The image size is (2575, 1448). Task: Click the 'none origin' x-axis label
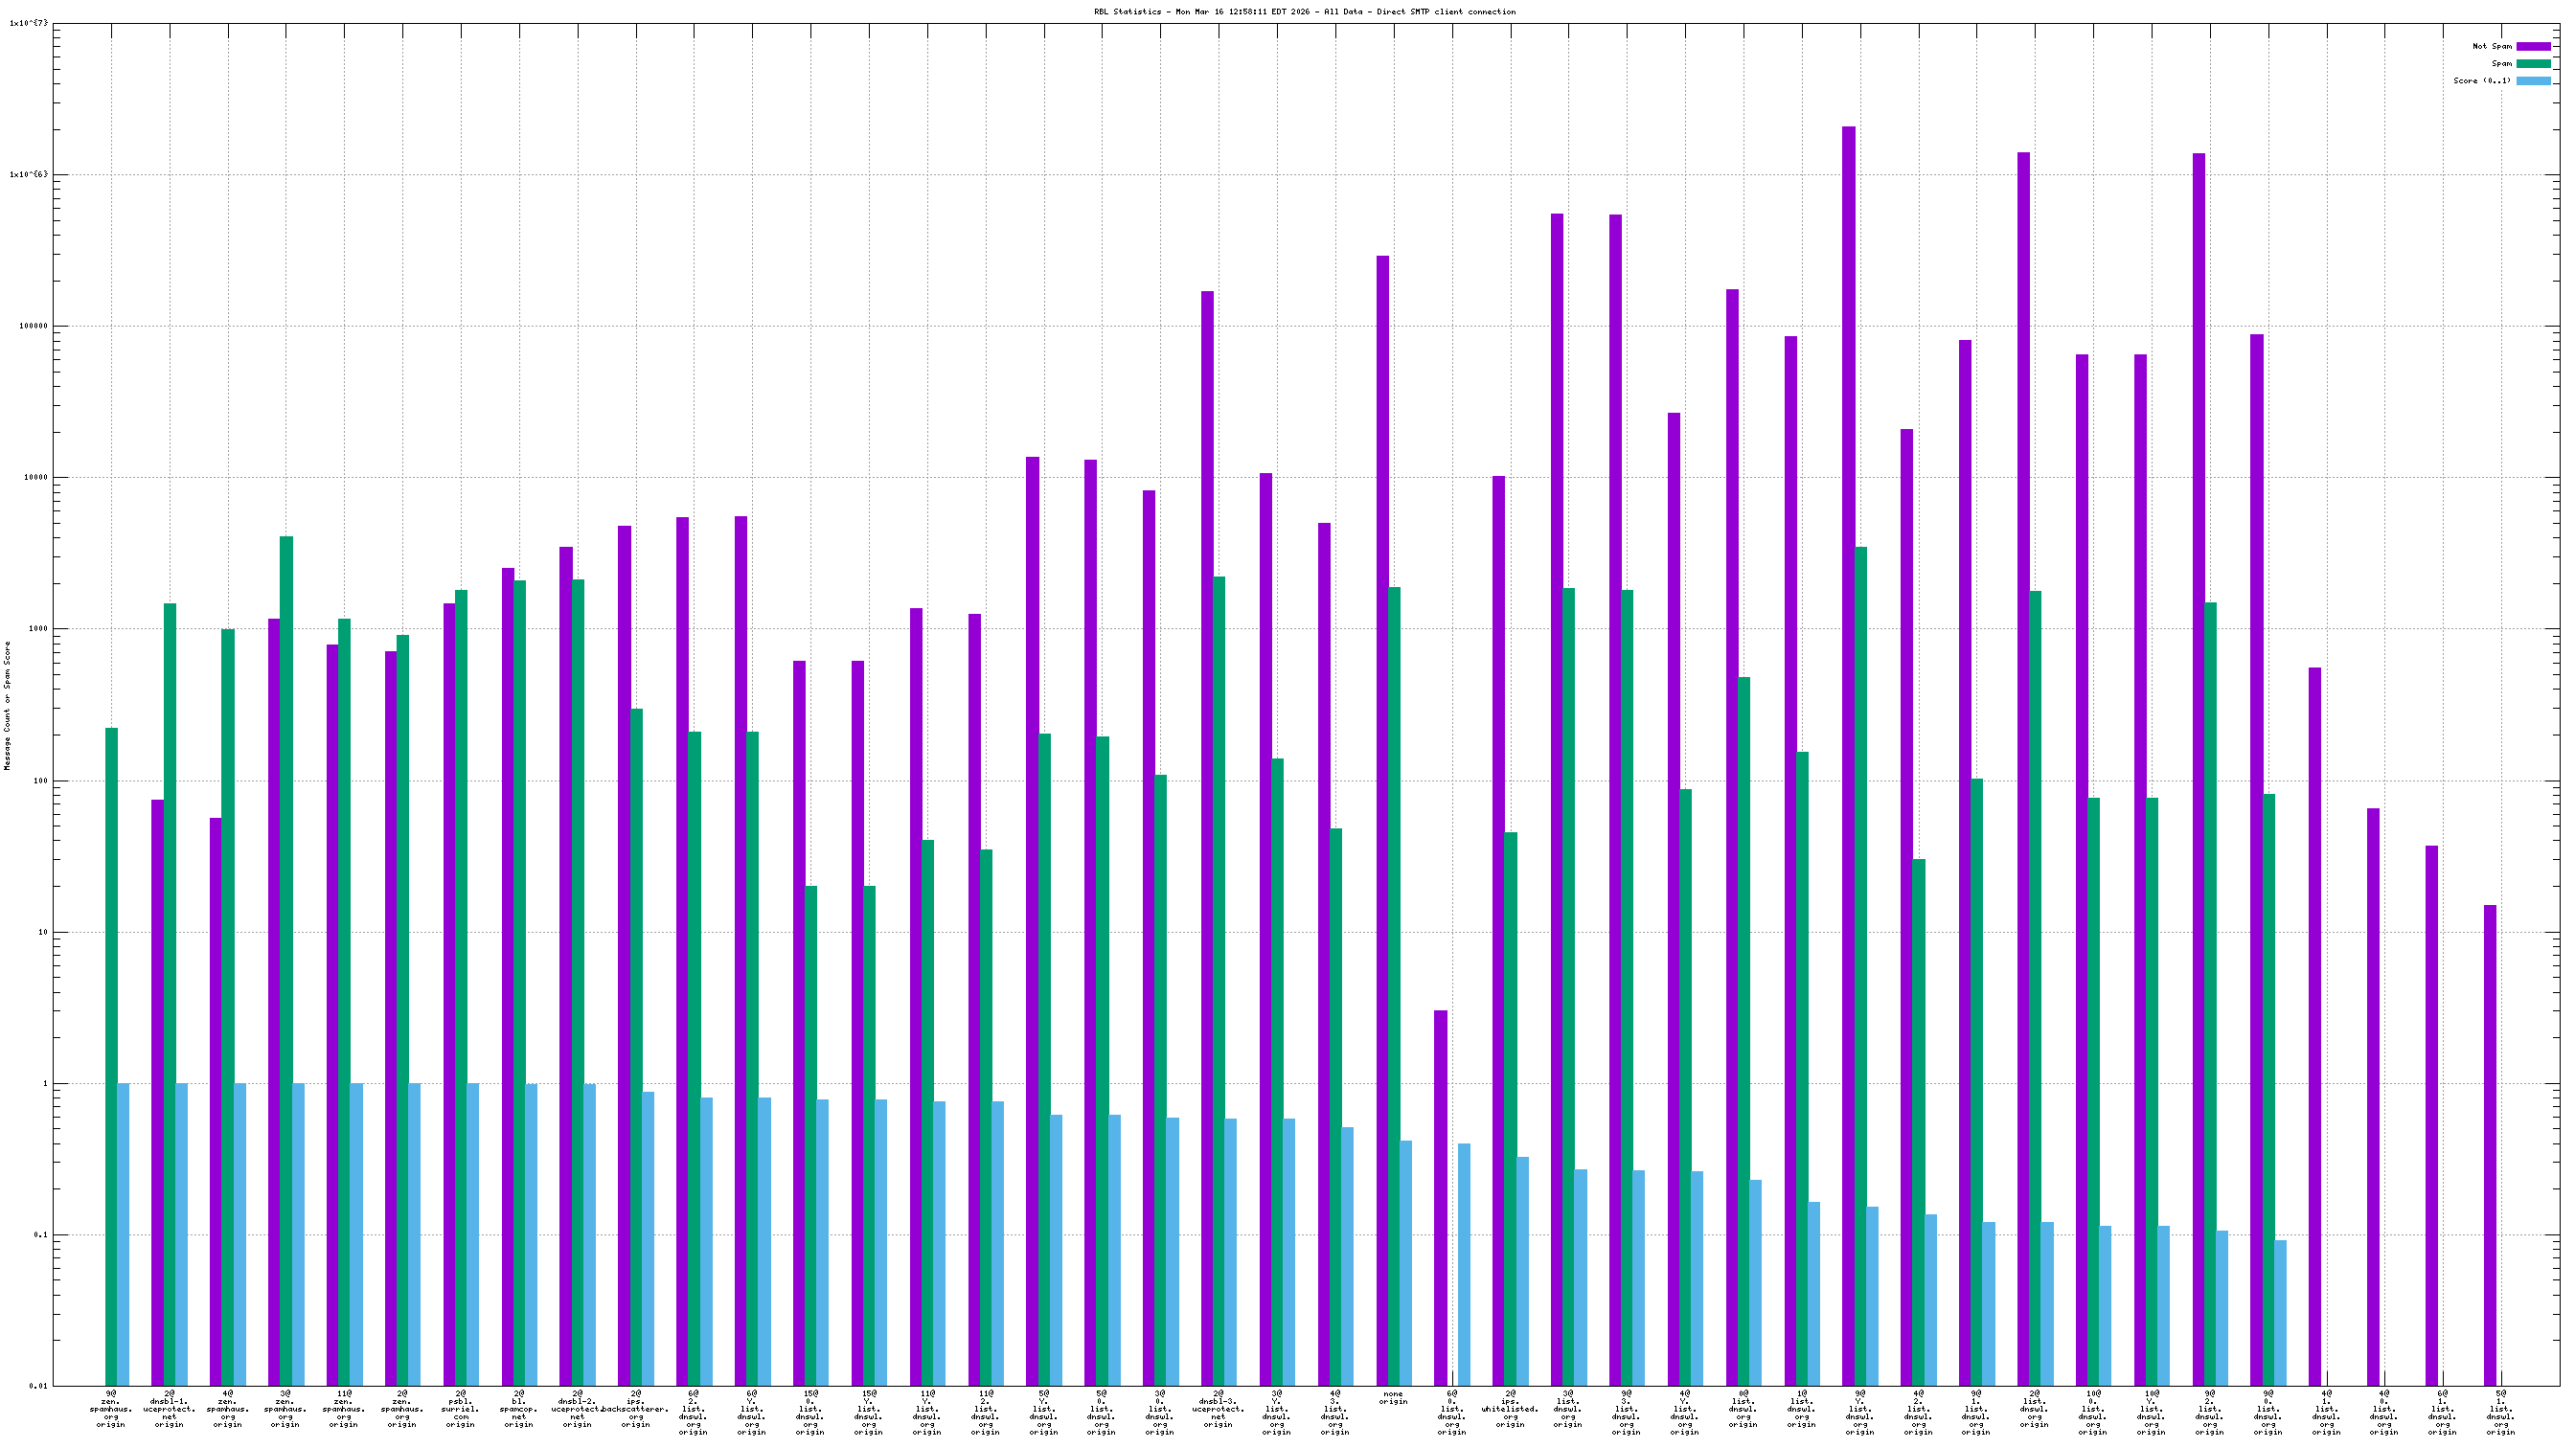coord(1393,1397)
